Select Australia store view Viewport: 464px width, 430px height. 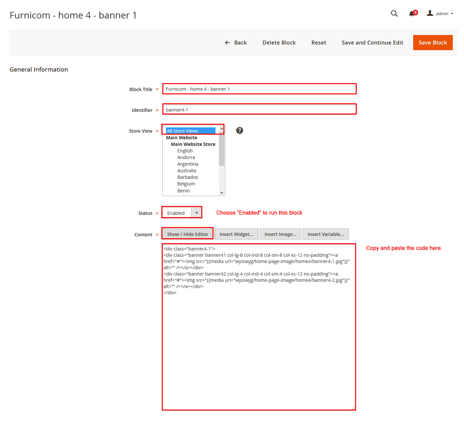[x=187, y=171]
